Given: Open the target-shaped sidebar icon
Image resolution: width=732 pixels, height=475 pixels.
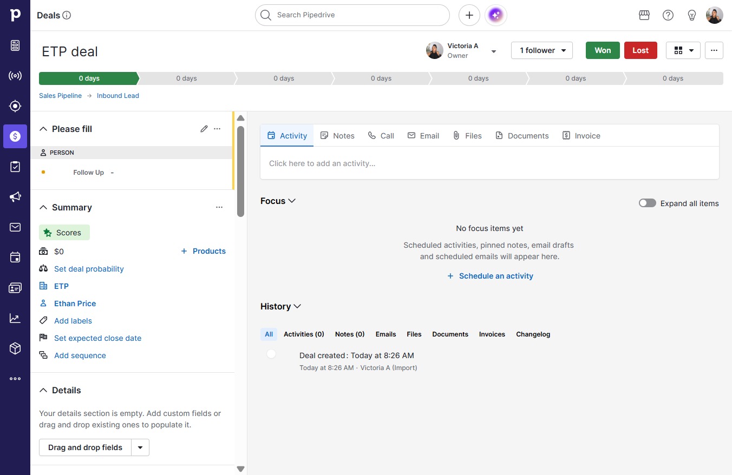Looking at the screenshot, I should pos(15,106).
